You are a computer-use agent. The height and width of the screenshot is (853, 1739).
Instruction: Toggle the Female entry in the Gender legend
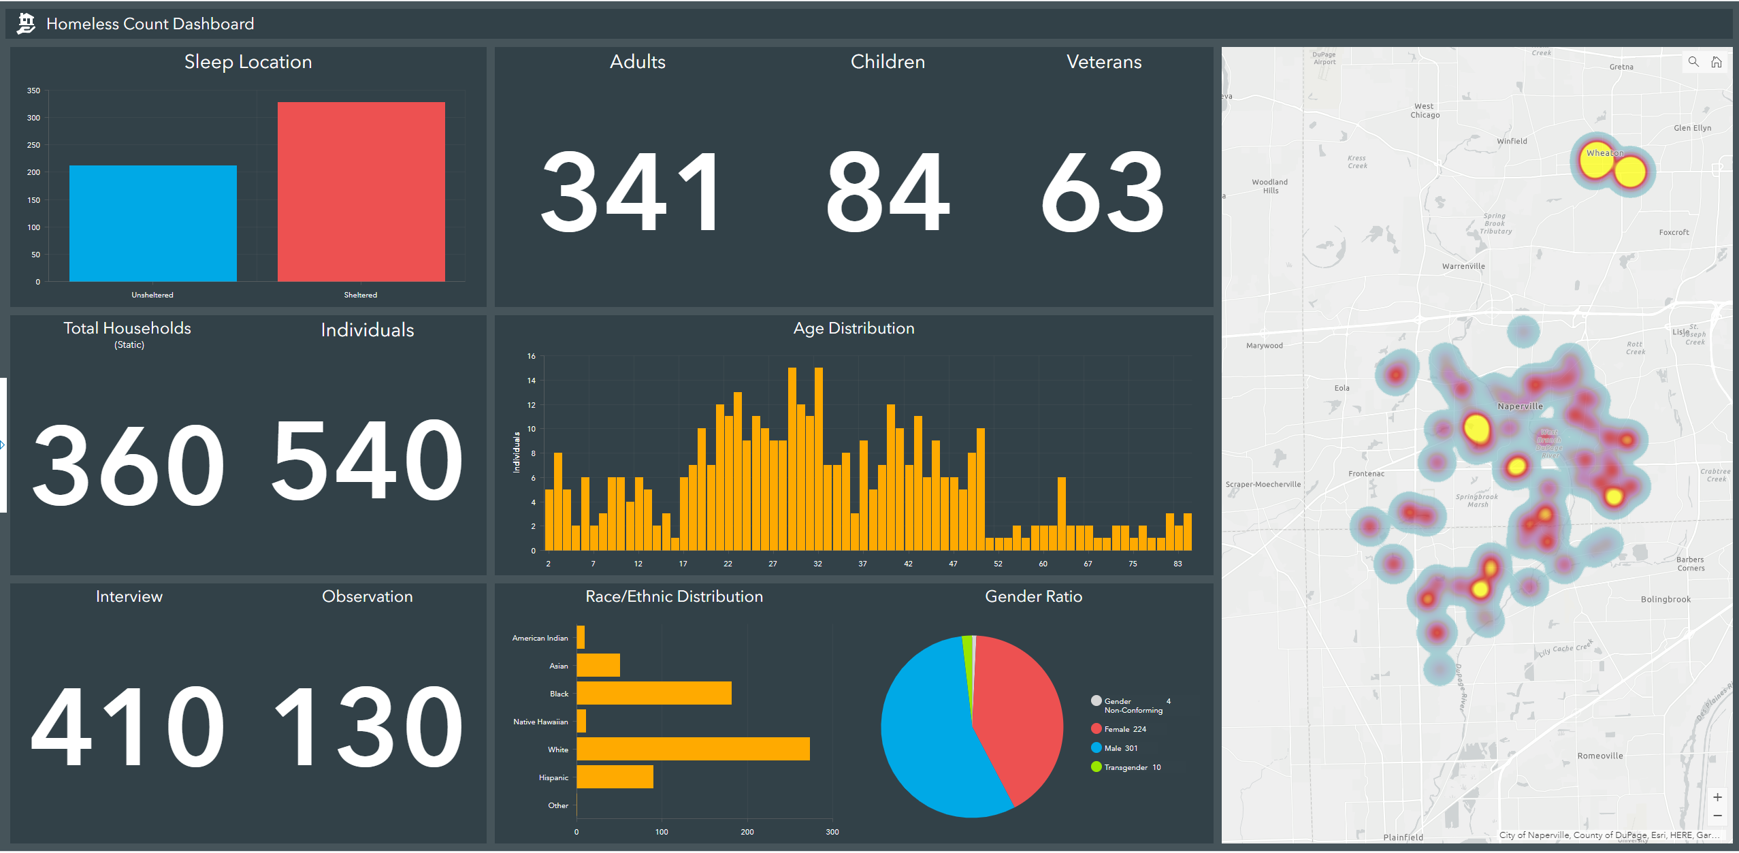[x=1123, y=728]
